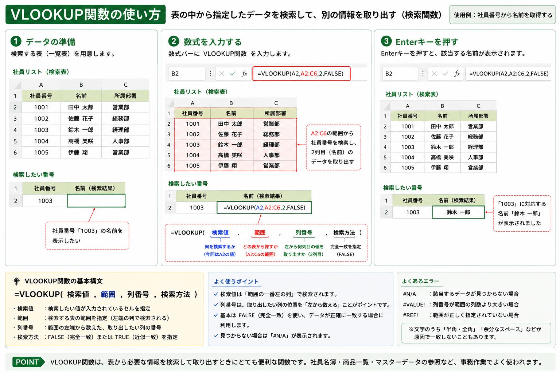Select the empty 名前(検索結果) cell in step 1
Image resolution: width=560 pixels, height=373 pixels.
[x=96, y=201]
